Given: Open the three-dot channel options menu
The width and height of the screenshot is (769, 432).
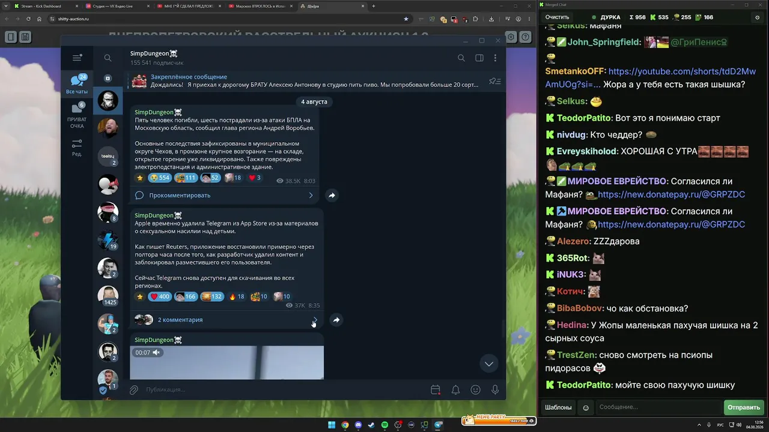Looking at the screenshot, I should (495, 58).
